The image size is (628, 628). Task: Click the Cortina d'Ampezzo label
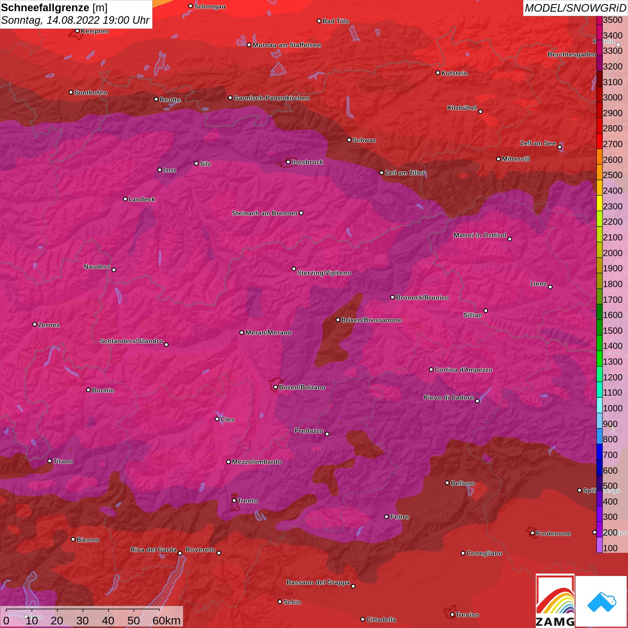(463, 370)
